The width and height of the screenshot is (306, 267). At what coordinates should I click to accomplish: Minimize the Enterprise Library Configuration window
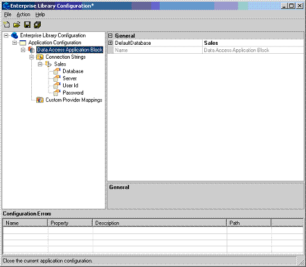coord(284,6)
